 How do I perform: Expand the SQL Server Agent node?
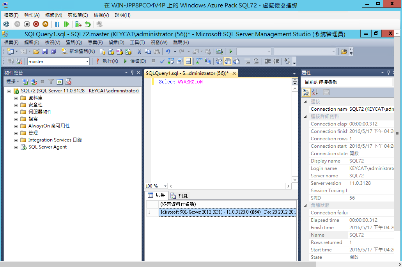click(x=16, y=147)
